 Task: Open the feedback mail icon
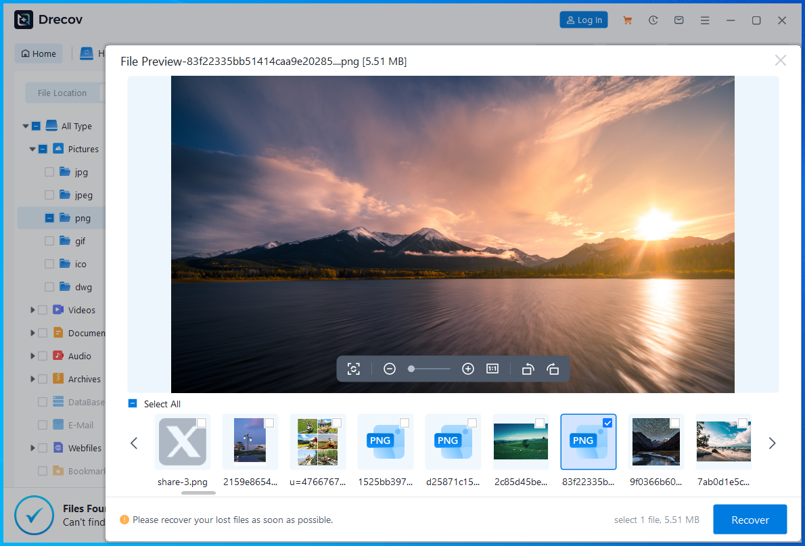click(678, 20)
